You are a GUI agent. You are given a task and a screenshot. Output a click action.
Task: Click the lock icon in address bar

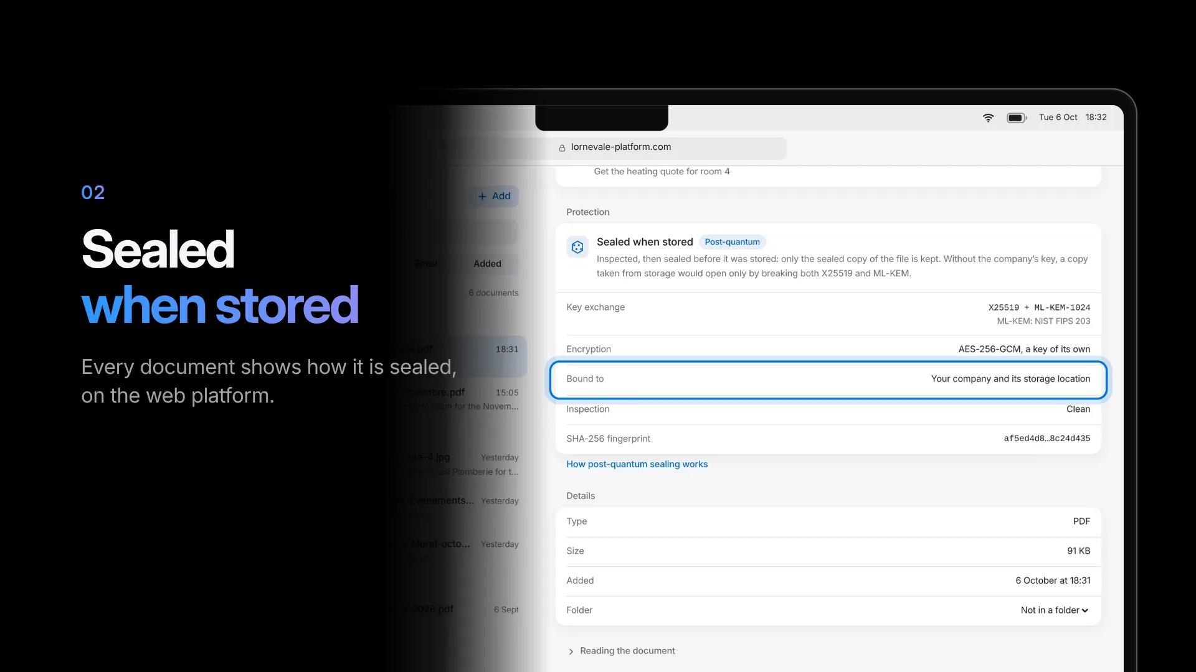pos(562,148)
